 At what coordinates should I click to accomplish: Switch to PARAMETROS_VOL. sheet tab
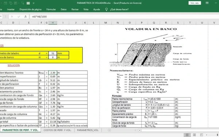coord(88,130)
